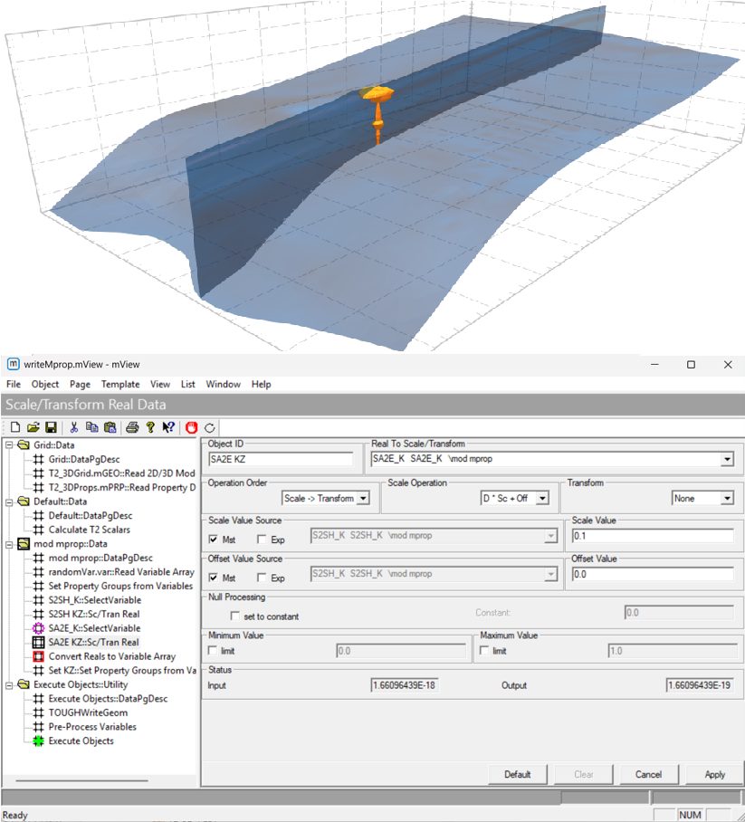Enable the Maximum Value limit checkbox

coord(484,650)
